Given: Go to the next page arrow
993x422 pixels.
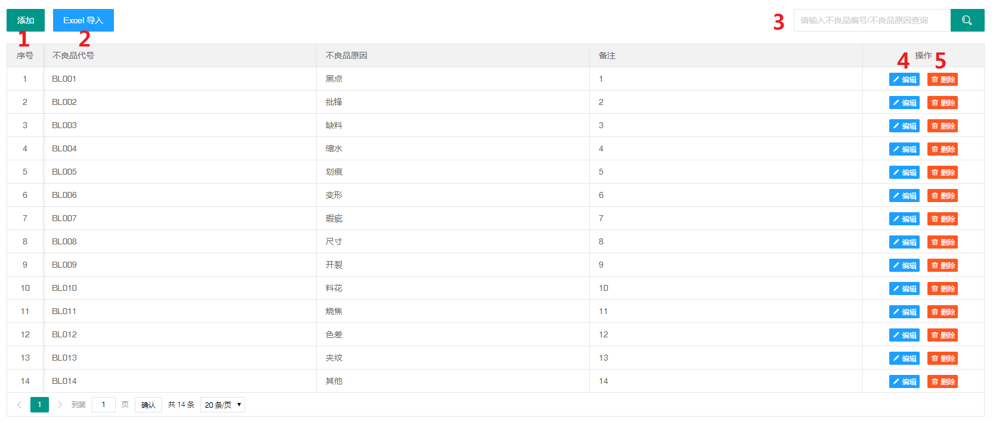Looking at the screenshot, I should click(x=60, y=405).
